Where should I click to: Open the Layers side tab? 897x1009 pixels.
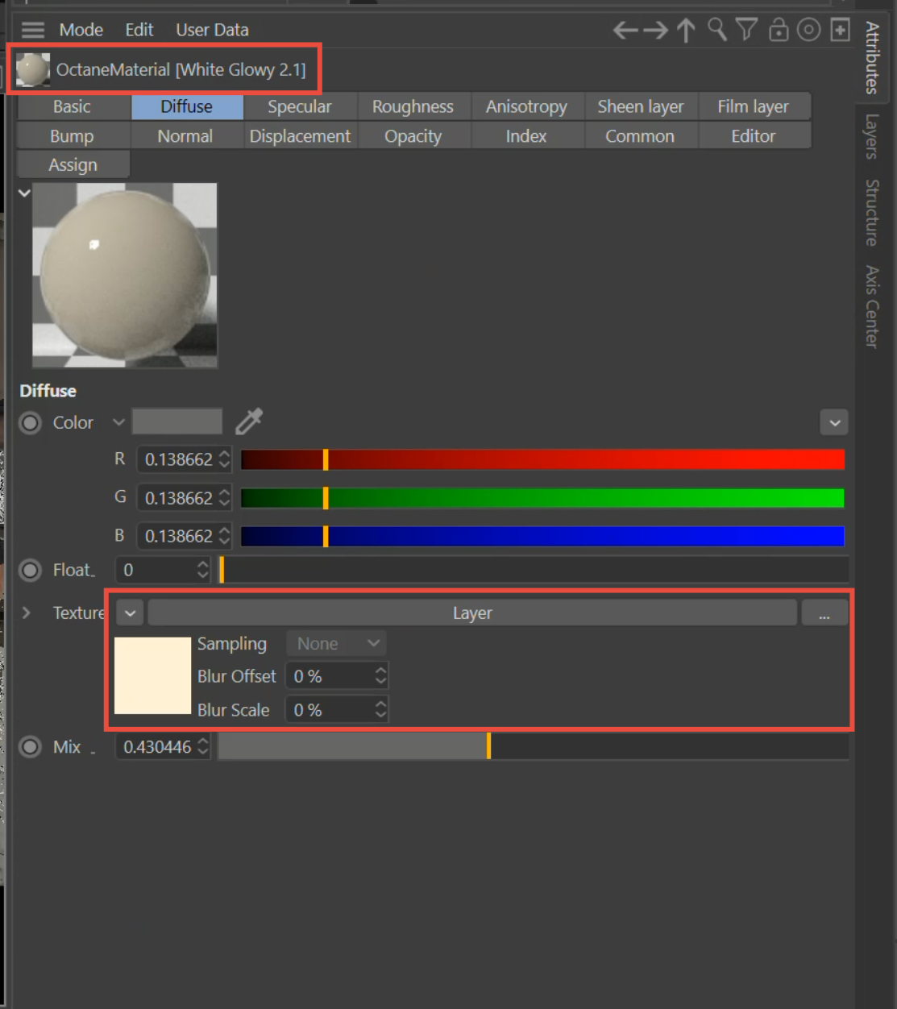pyautogui.click(x=872, y=136)
